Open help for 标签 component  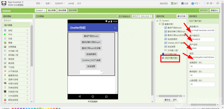coord(27,38)
